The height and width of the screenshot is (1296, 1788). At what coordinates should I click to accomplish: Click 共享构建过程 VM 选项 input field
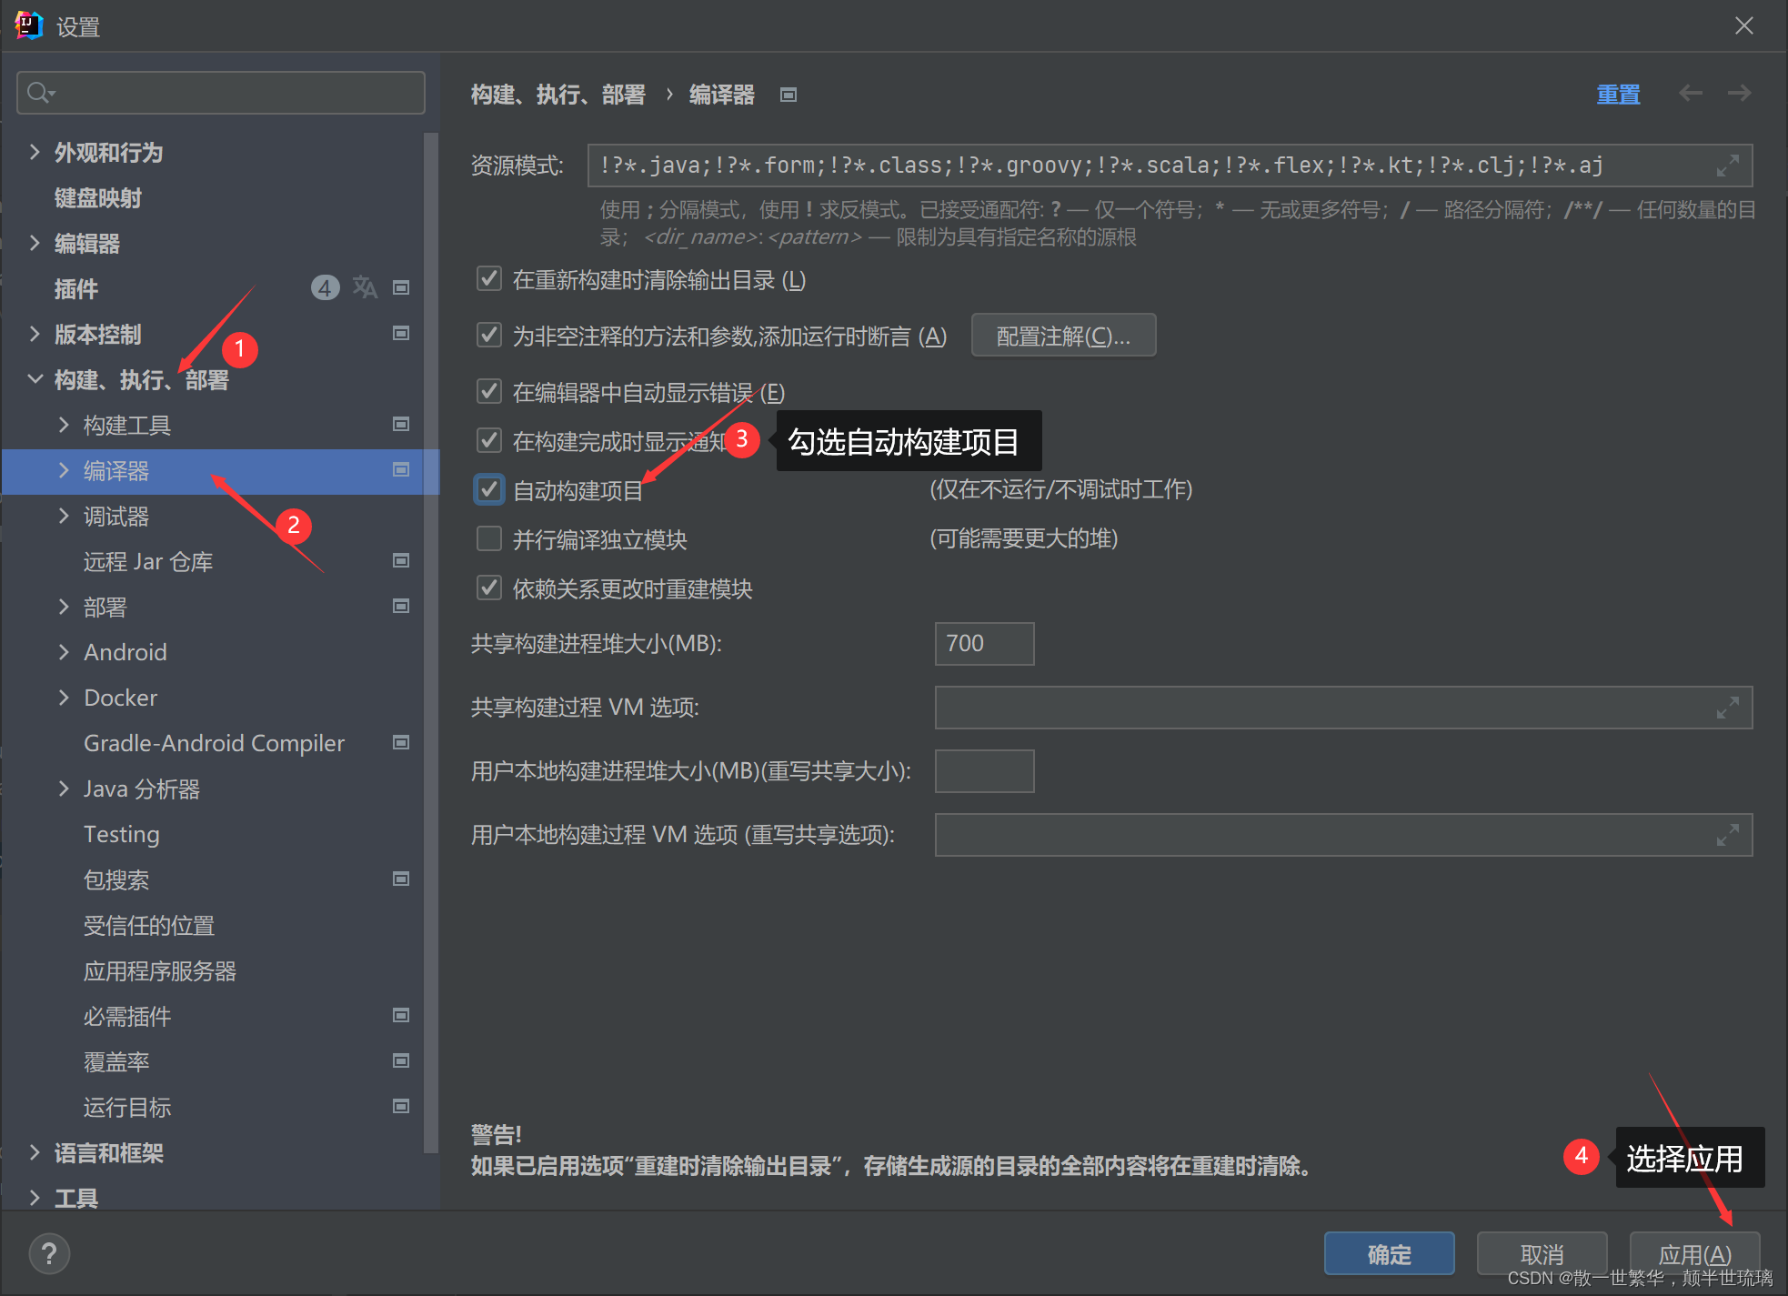pyautogui.click(x=1332, y=708)
